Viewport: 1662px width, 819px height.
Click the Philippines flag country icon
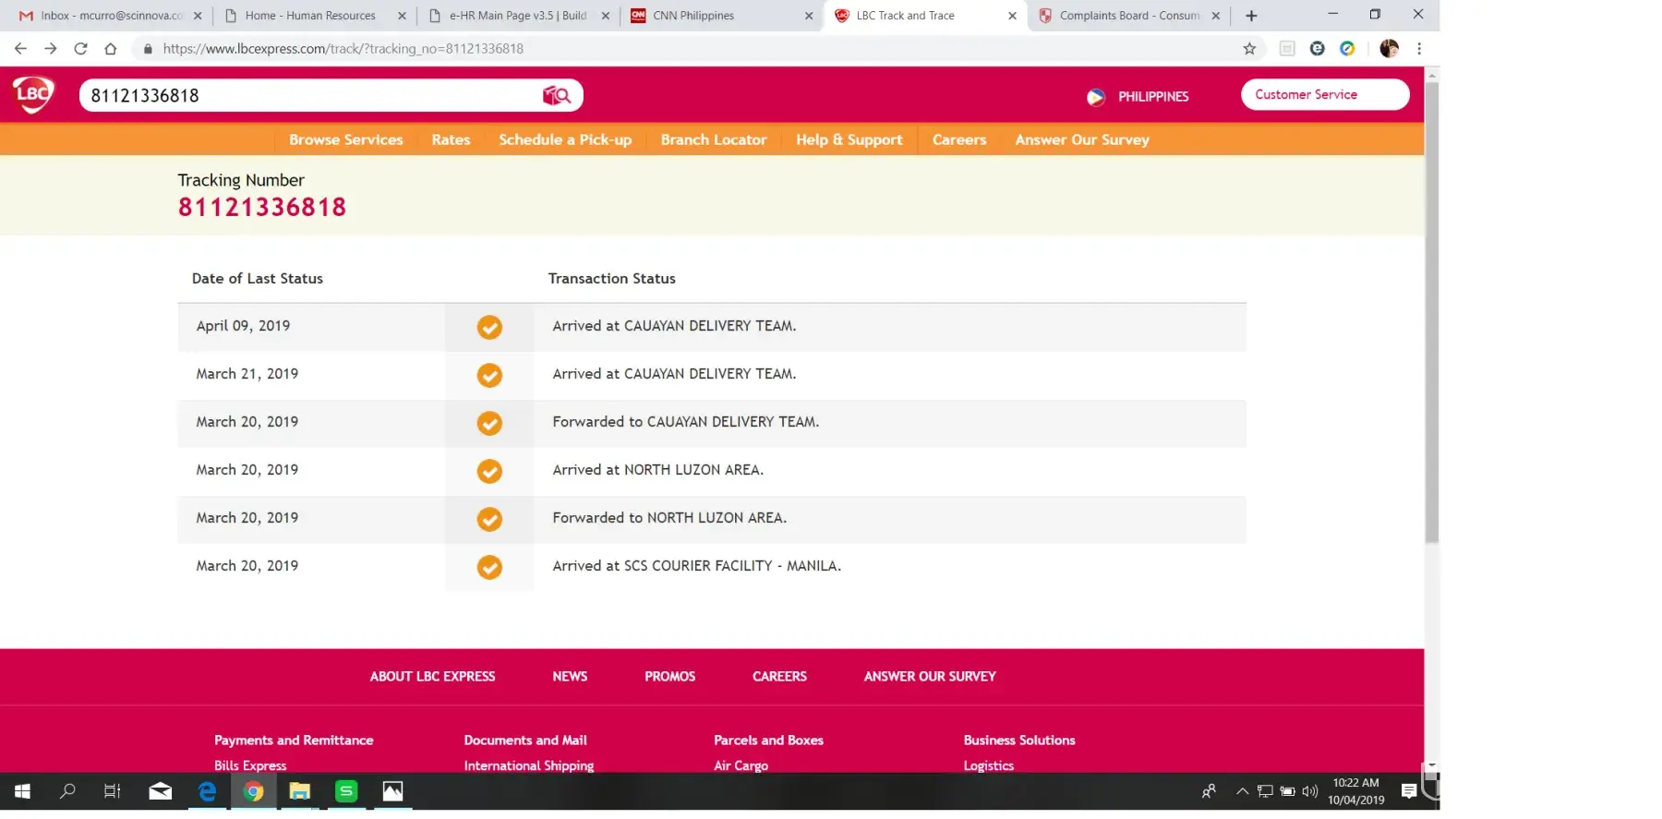[x=1096, y=97]
